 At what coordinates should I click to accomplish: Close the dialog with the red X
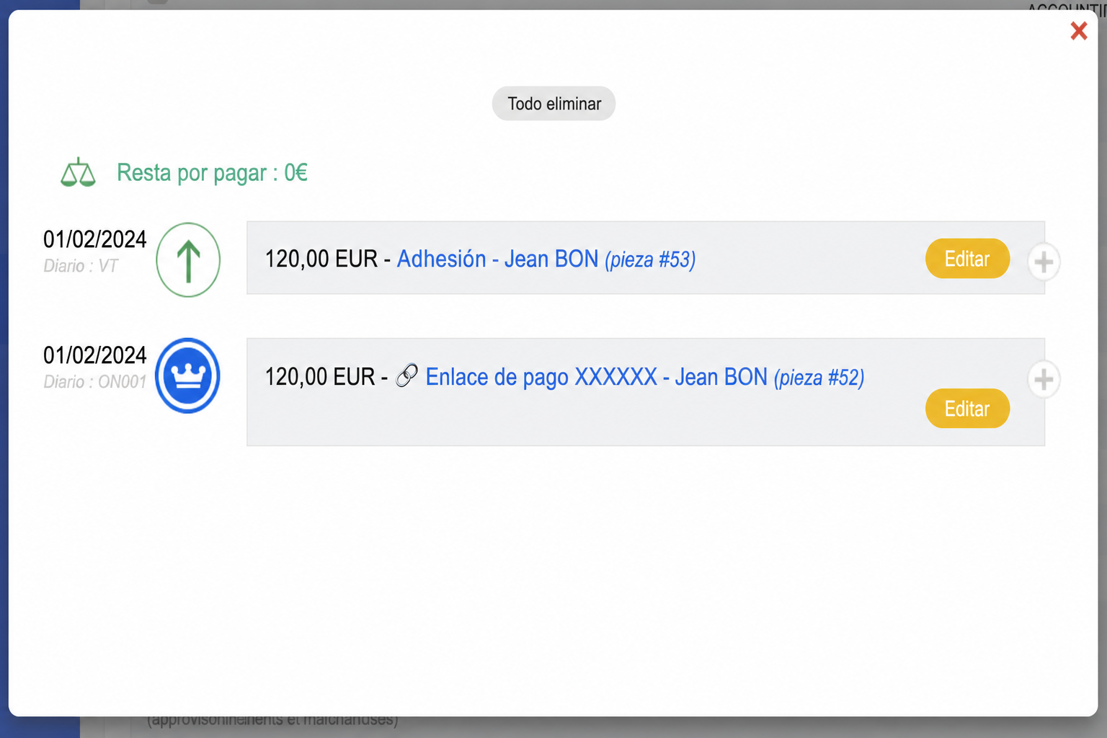(1078, 31)
